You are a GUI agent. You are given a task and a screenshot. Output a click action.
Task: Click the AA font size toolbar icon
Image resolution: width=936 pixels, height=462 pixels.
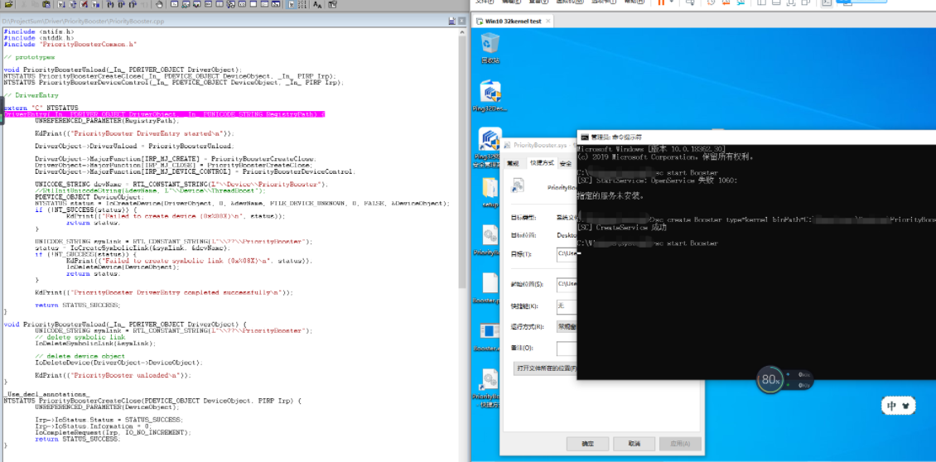(317, 4)
